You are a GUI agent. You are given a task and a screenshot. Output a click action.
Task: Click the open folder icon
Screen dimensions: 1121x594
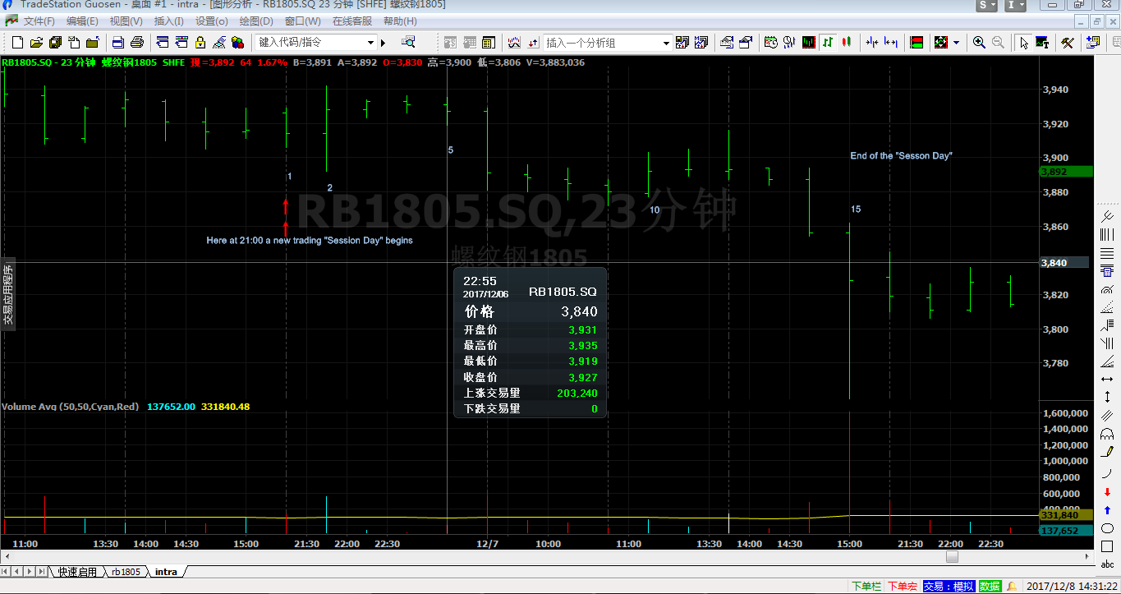point(36,42)
